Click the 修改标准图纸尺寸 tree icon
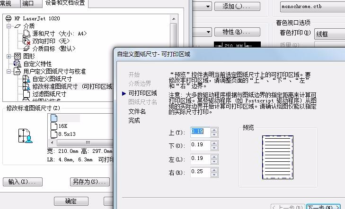This screenshot has height=209, width=345. [x=27, y=86]
